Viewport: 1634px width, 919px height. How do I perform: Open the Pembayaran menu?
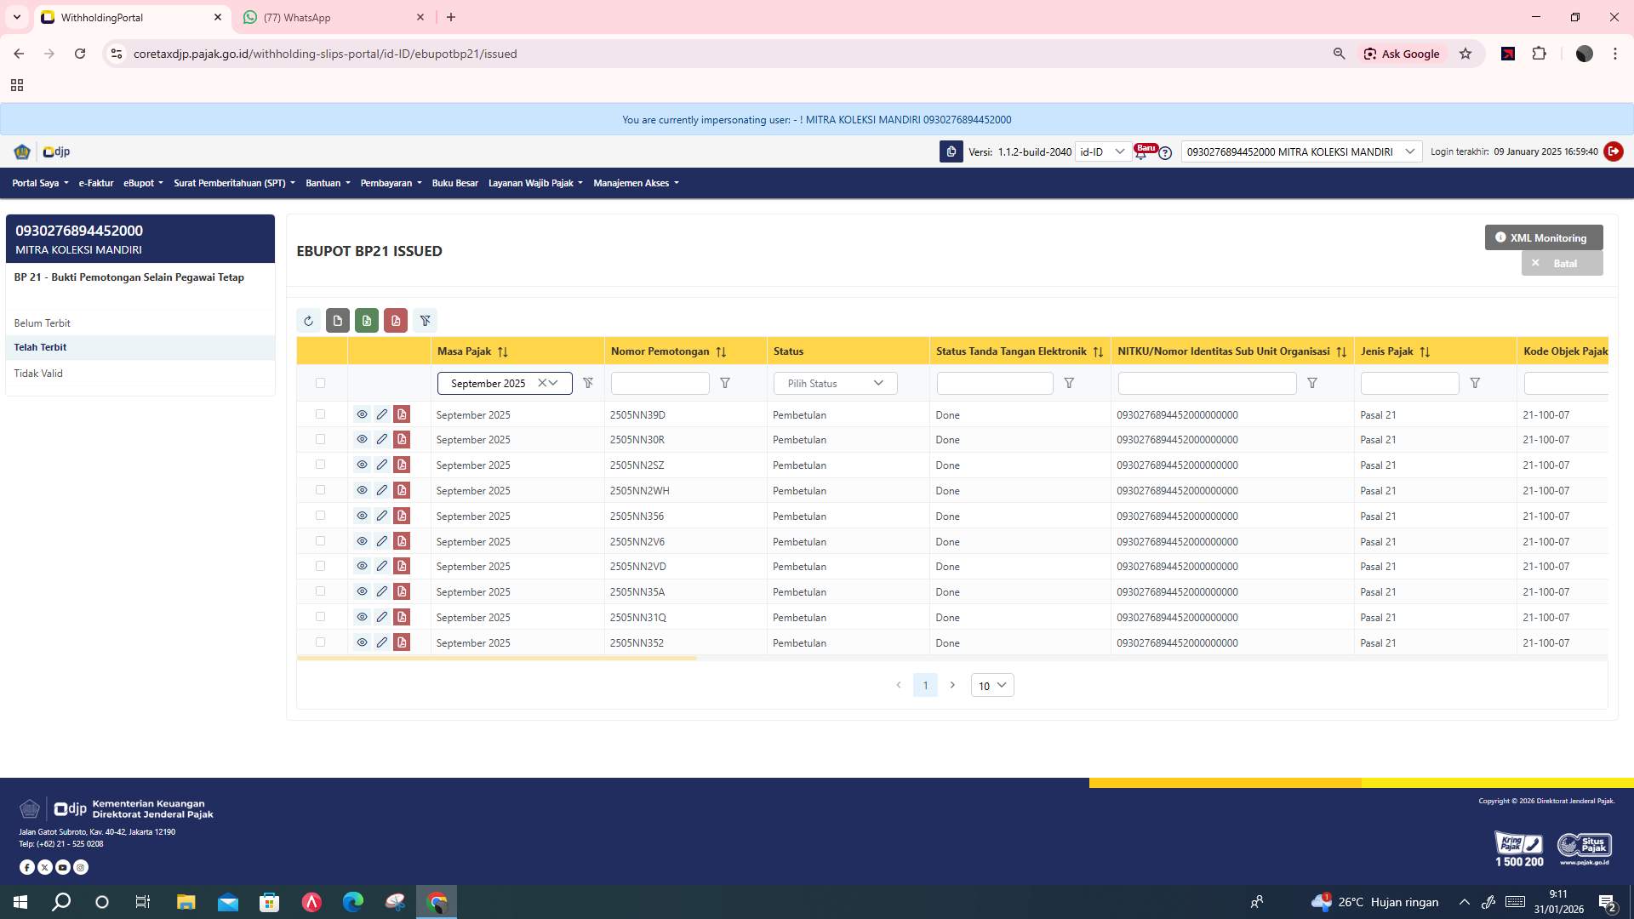(x=390, y=183)
